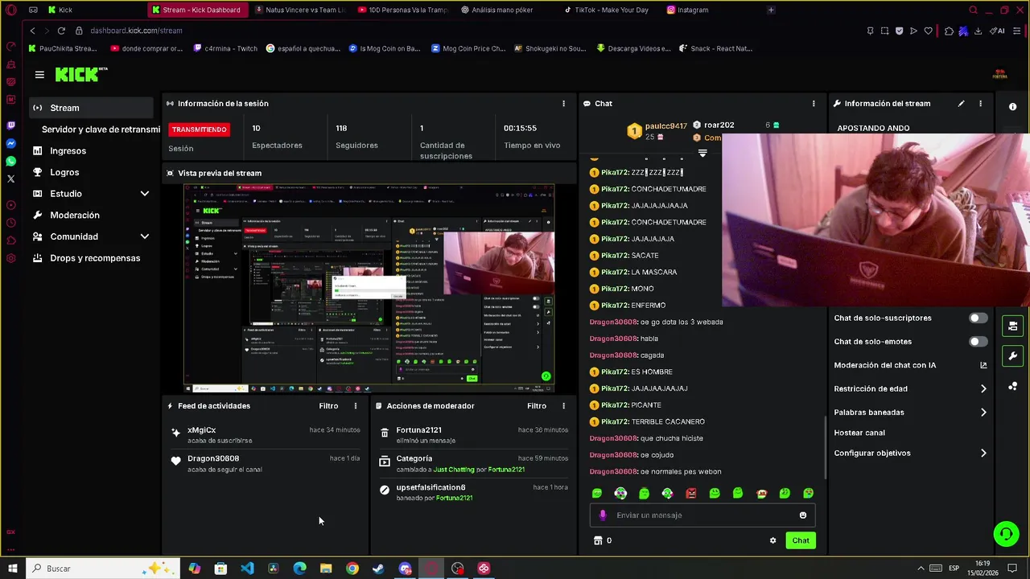Image resolution: width=1030 pixels, height=579 pixels.
Task: Click the green Chat send button
Action: coord(800,540)
